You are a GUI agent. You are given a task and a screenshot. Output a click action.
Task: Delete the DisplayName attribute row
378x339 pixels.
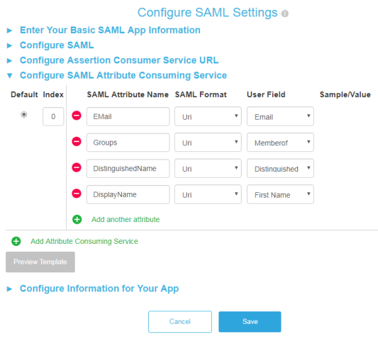77,194
